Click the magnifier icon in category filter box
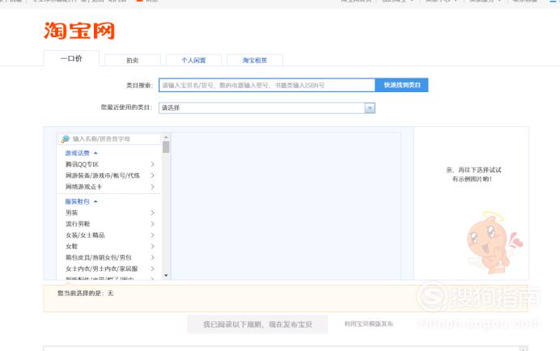Image resolution: width=560 pixels, height=351 pixels. coord(65,139)
